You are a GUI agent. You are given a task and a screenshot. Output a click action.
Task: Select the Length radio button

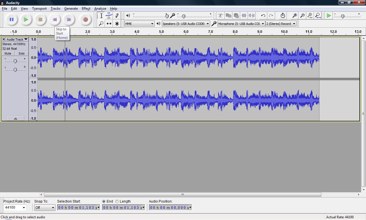[x=117, y=201]
